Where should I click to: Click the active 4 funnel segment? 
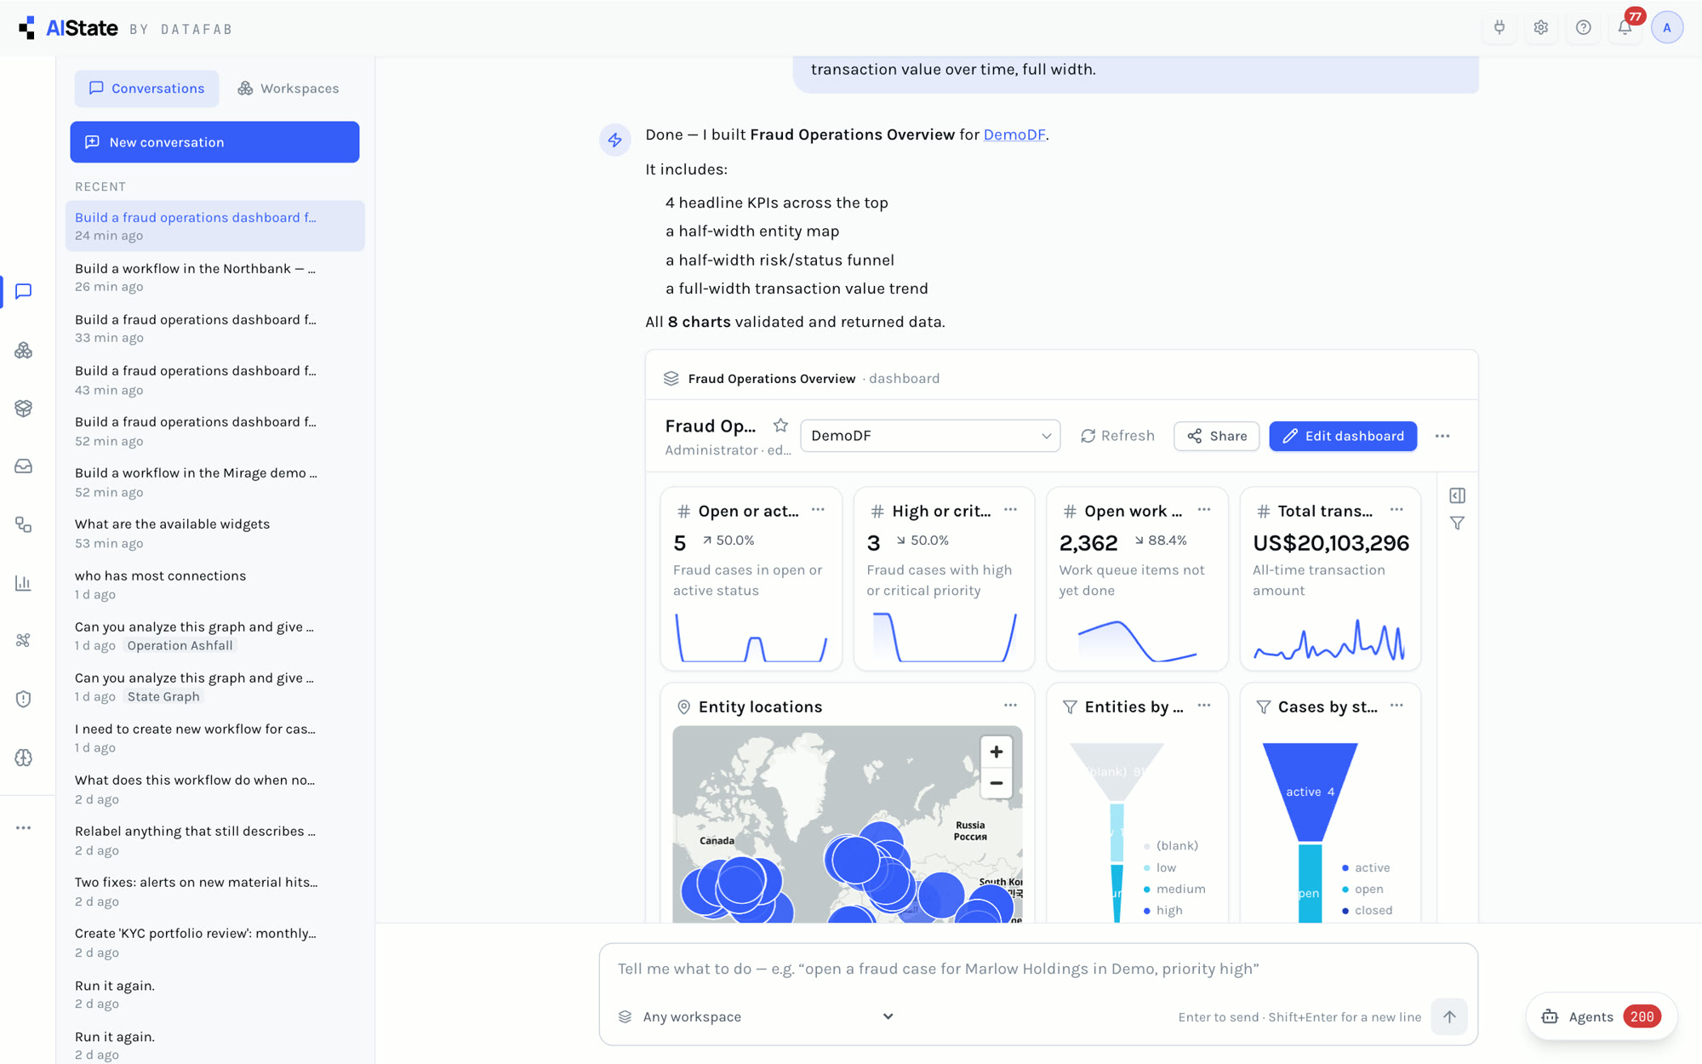pyautogui.click(x=1310, y=792)
